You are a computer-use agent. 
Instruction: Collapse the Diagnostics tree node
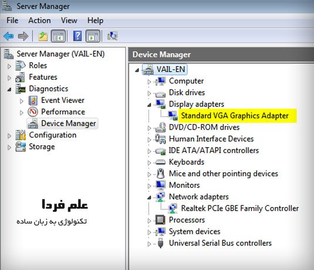tap(9, 89)
